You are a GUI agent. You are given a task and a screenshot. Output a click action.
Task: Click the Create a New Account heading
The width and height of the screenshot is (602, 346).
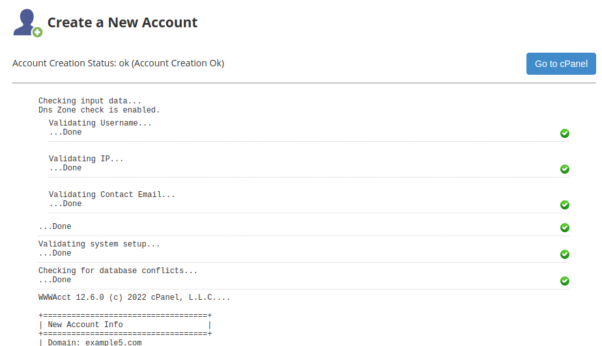coord(122,23)
